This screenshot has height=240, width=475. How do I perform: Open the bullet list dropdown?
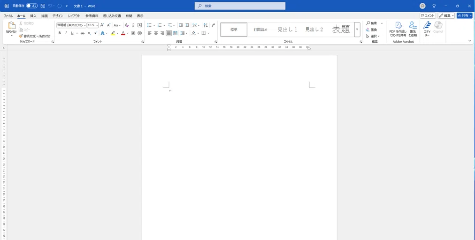(x=154, y=25)
